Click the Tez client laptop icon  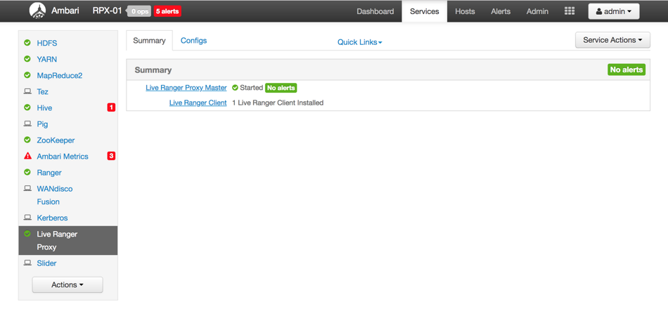coord(27,91)
